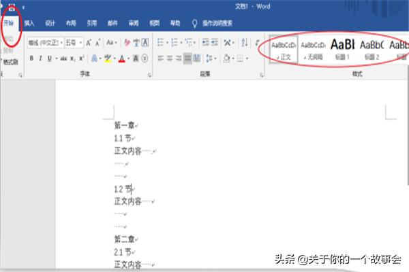
Task: Click the Align Left icon
Action: pos(161,58)
